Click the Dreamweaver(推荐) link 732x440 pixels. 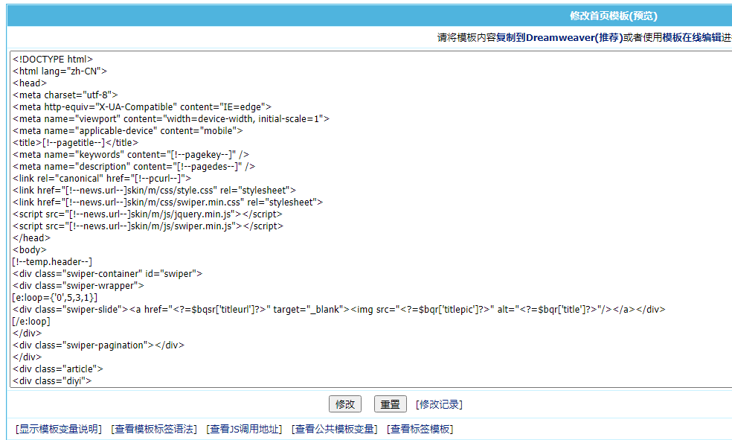click(x=574, y=37)
